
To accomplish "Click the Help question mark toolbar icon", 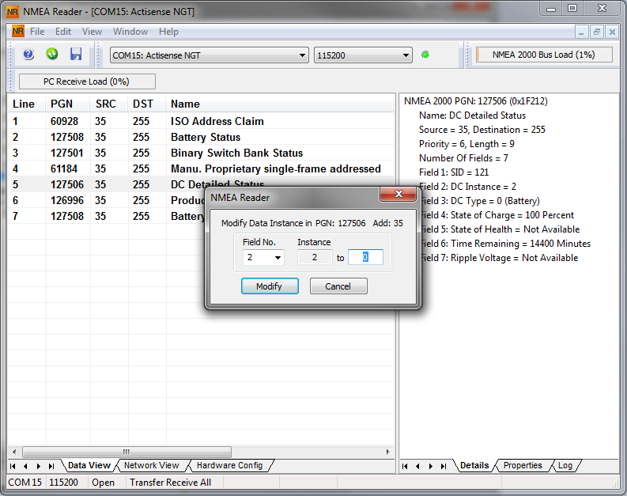I will [28, 55].
